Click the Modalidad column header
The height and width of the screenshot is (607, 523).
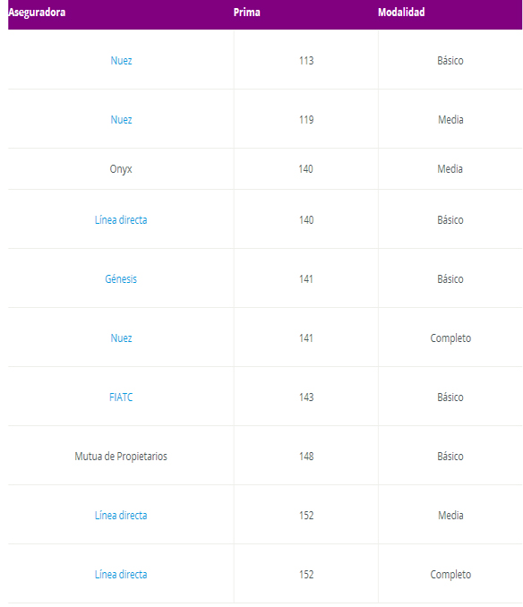pyautogui.click(x=401, y=13)
